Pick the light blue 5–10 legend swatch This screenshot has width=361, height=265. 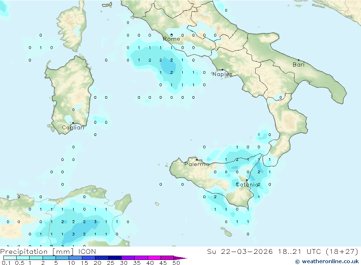[x=62, y=258]
